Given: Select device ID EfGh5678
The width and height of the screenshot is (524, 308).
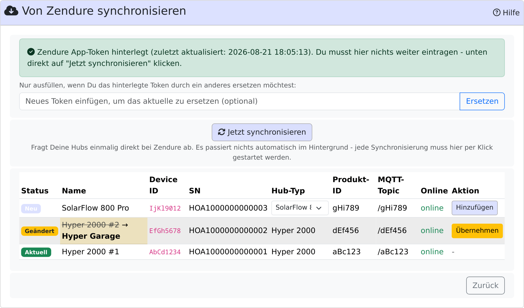Looking at the screenshot, I should [x=165, y=231].
